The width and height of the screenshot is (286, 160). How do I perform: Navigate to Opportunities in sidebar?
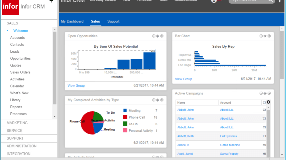[x=20, y=58]
